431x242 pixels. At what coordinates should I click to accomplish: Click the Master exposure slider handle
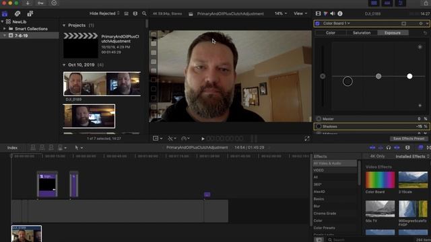[323, 76]
